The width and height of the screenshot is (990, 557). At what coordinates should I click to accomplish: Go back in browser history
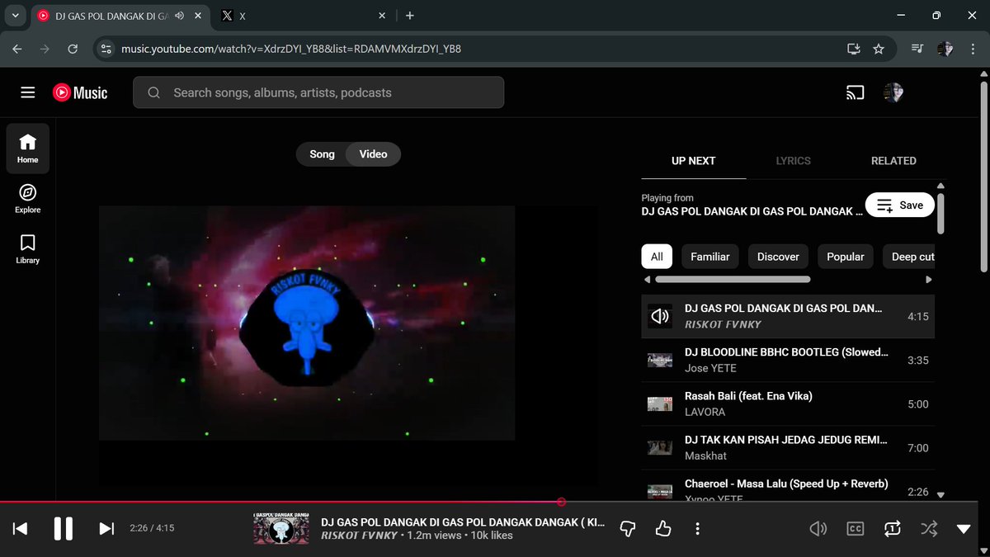17,49
